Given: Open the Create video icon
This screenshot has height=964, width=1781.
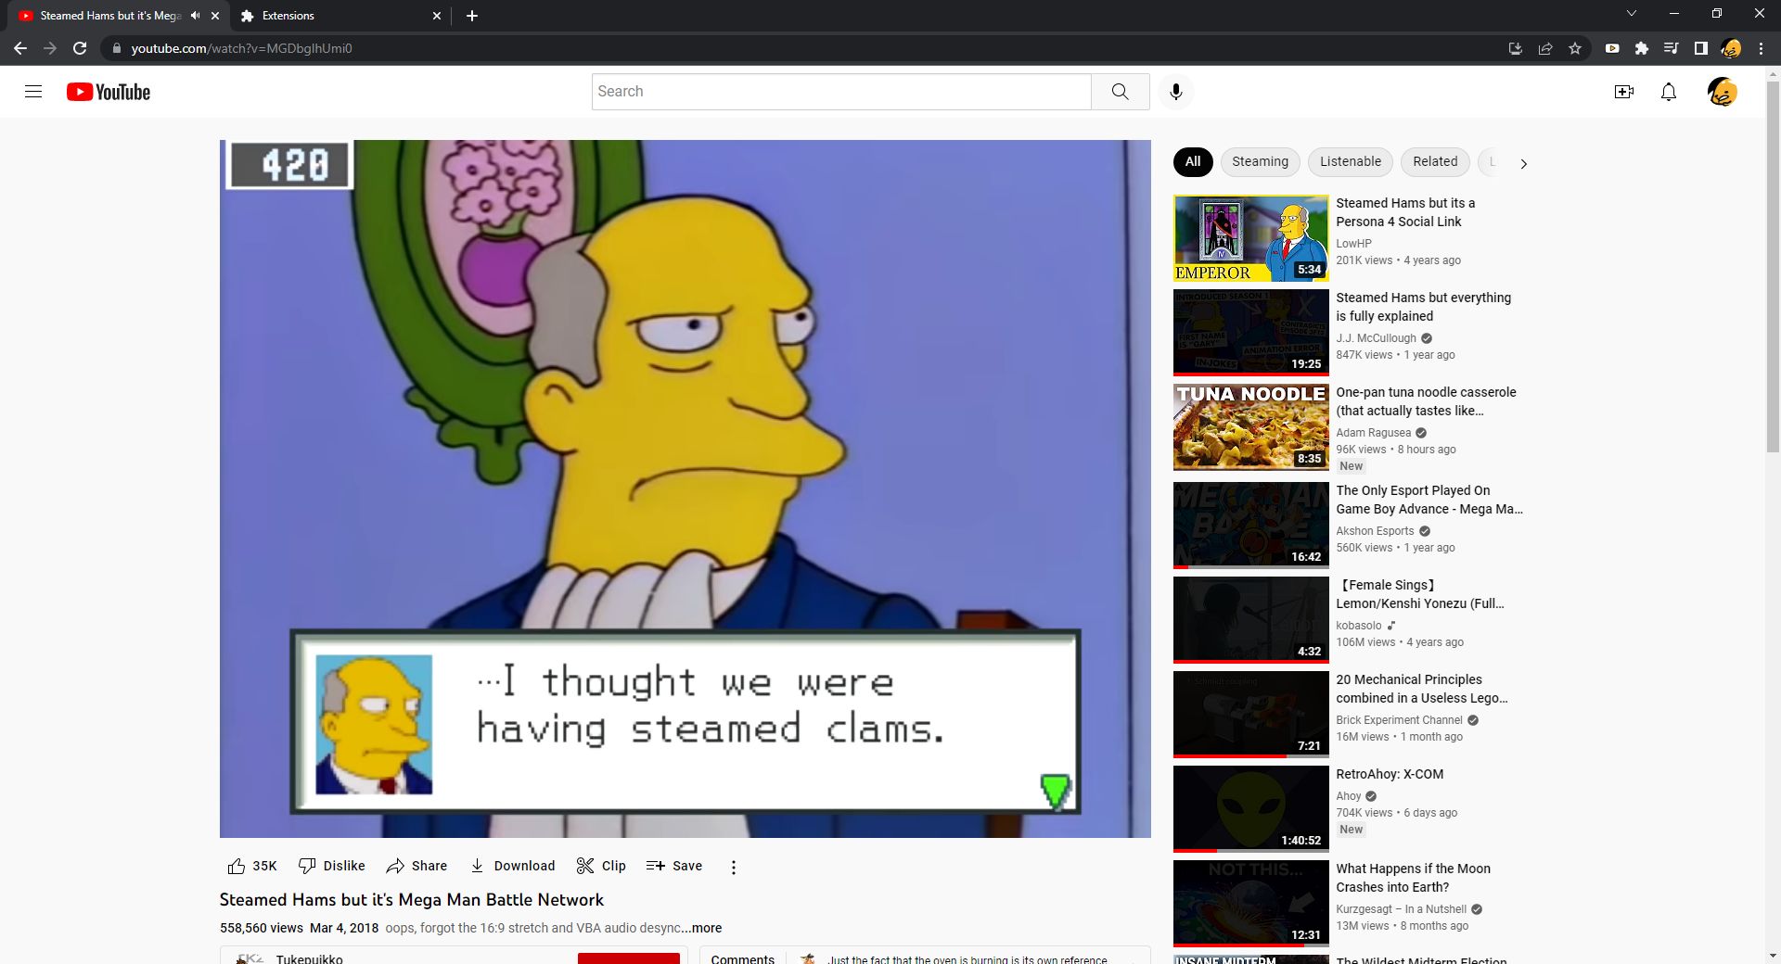Looking at the screenshot, I should click(x=1623, y=92).
